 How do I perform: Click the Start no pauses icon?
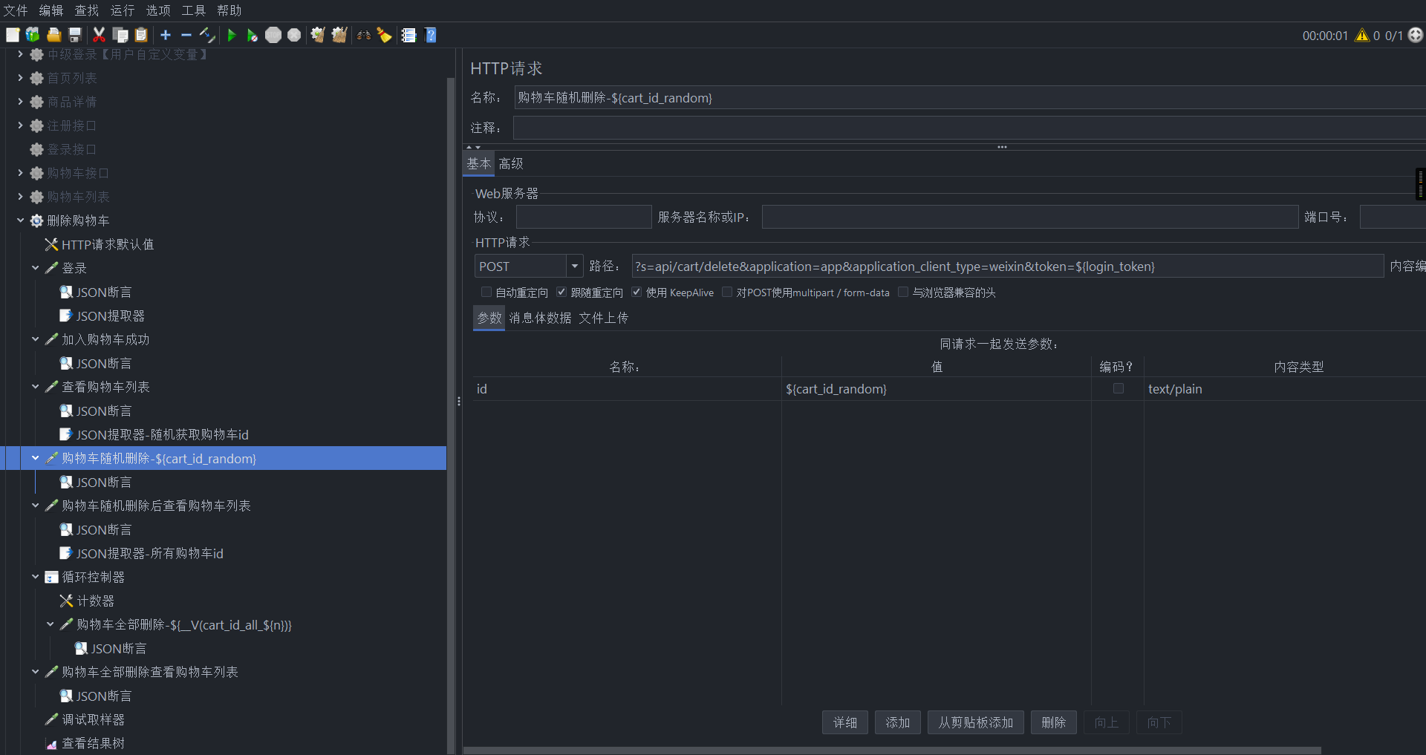pos(253,35)
